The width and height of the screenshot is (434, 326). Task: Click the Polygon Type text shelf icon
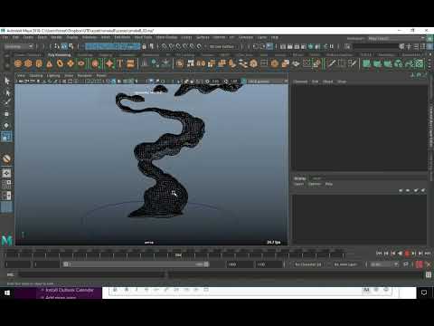(120, 63)
